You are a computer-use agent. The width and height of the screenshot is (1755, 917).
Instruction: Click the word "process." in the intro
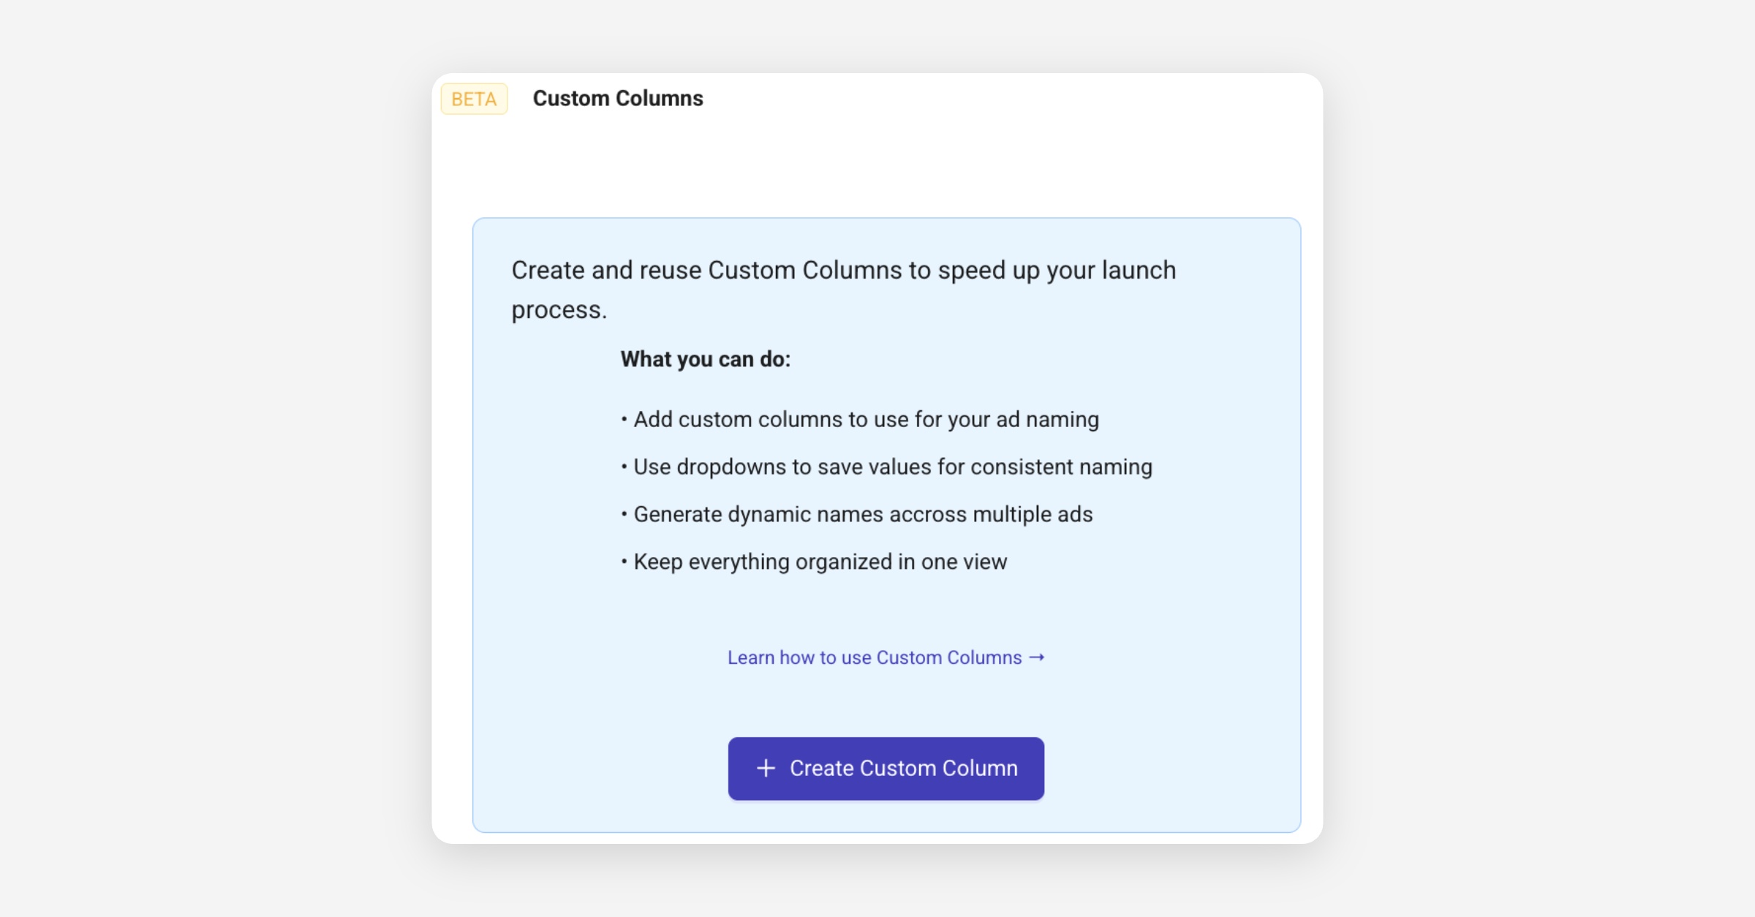[559, 309]
